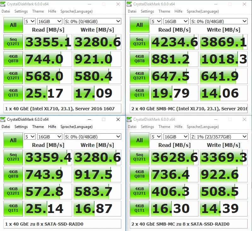
Task: Open 16GiB size dropdown in 4234.6 window
Action: pos(176,21)
